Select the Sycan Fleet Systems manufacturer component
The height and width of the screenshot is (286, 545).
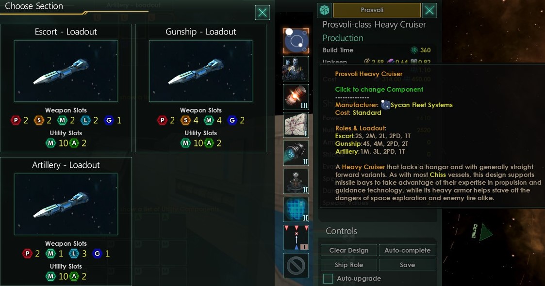[296, 41]
